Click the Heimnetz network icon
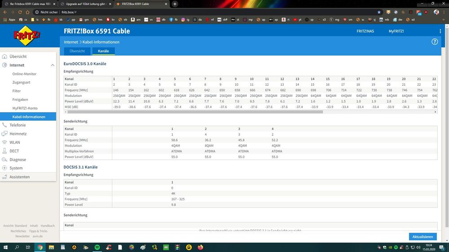 coord(4,134)
